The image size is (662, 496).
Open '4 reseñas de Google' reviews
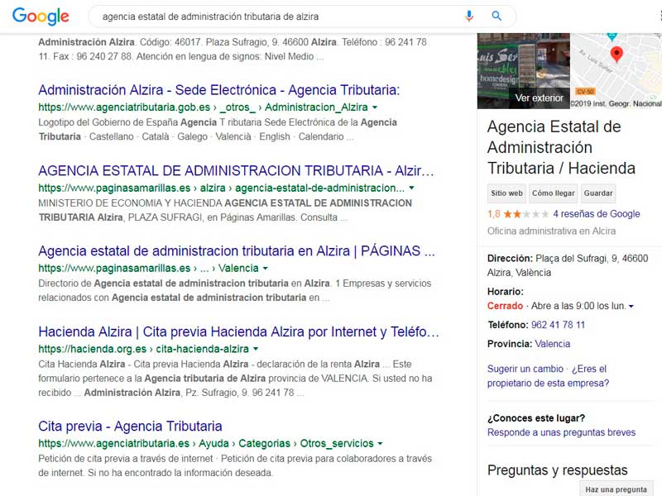pos(596,214)
